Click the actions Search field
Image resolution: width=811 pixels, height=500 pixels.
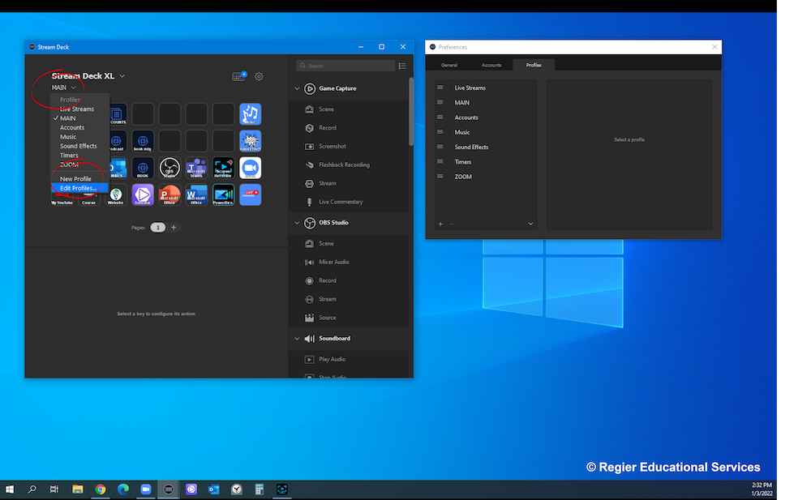345,66
